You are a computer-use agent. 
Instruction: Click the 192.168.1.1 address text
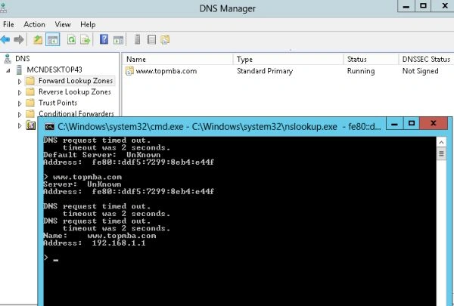point(119,243)
